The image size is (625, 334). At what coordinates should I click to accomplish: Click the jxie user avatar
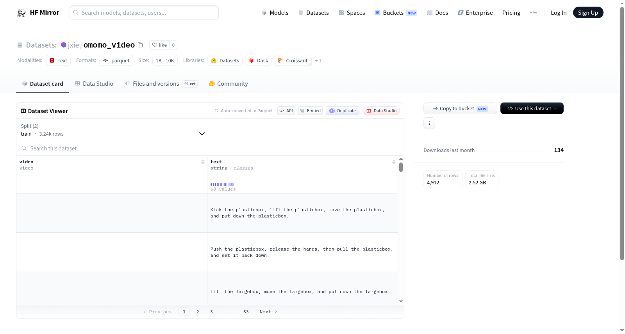(x=64, y=45)
